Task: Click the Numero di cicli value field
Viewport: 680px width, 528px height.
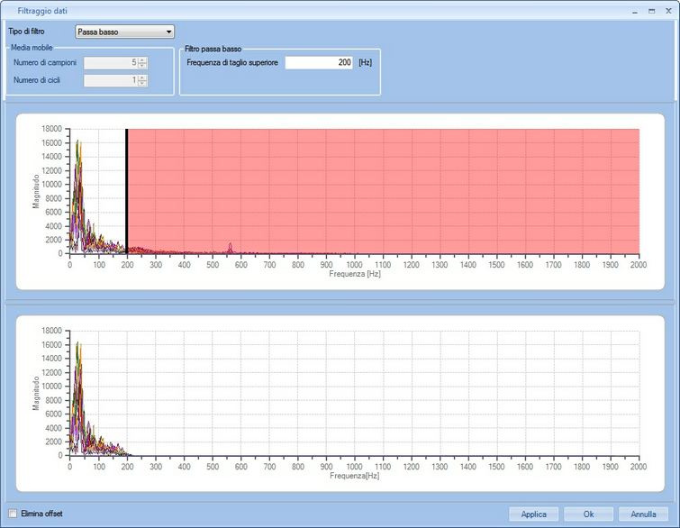Action: pos(110,81)
